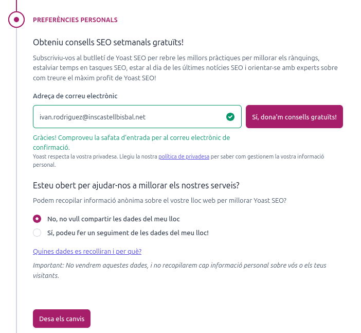Click the "Obteniu consells SEO setmanals gratuïts!" heading
This screenshot has width=361, height=333.
click(108, 42)
